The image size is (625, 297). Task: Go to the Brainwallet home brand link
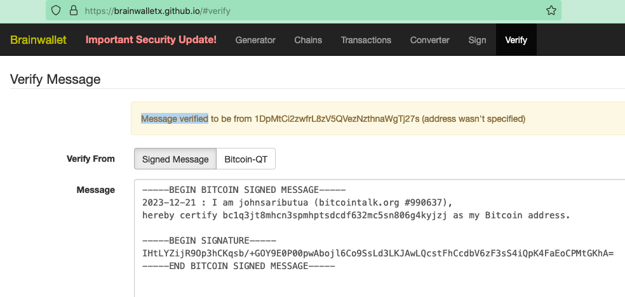coord(38,40)
